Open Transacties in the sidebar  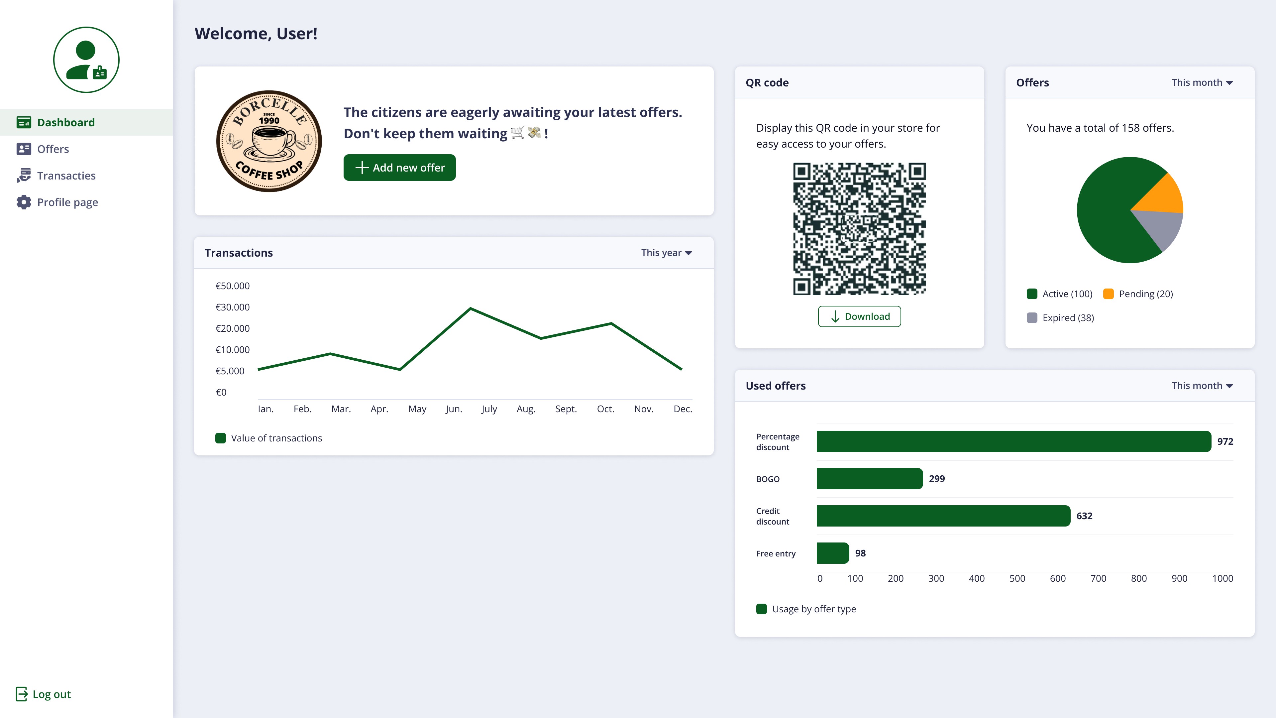pos(66,176)
